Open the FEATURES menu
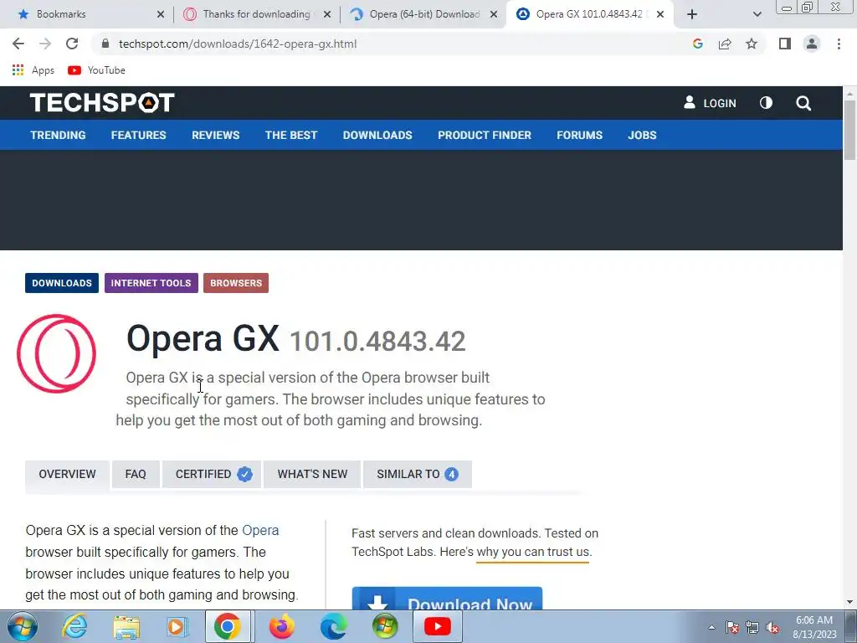Image resolution: width=857 pixels, height=643 pixels. [138, 135]
